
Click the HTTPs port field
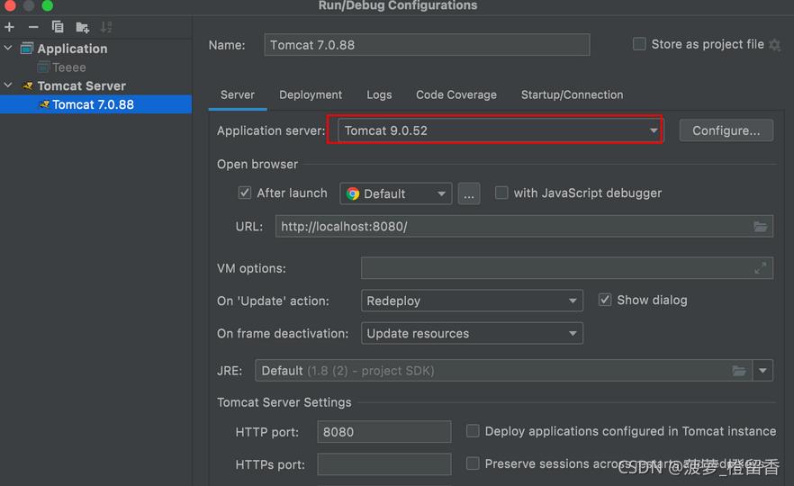click(x=383, y=464)
